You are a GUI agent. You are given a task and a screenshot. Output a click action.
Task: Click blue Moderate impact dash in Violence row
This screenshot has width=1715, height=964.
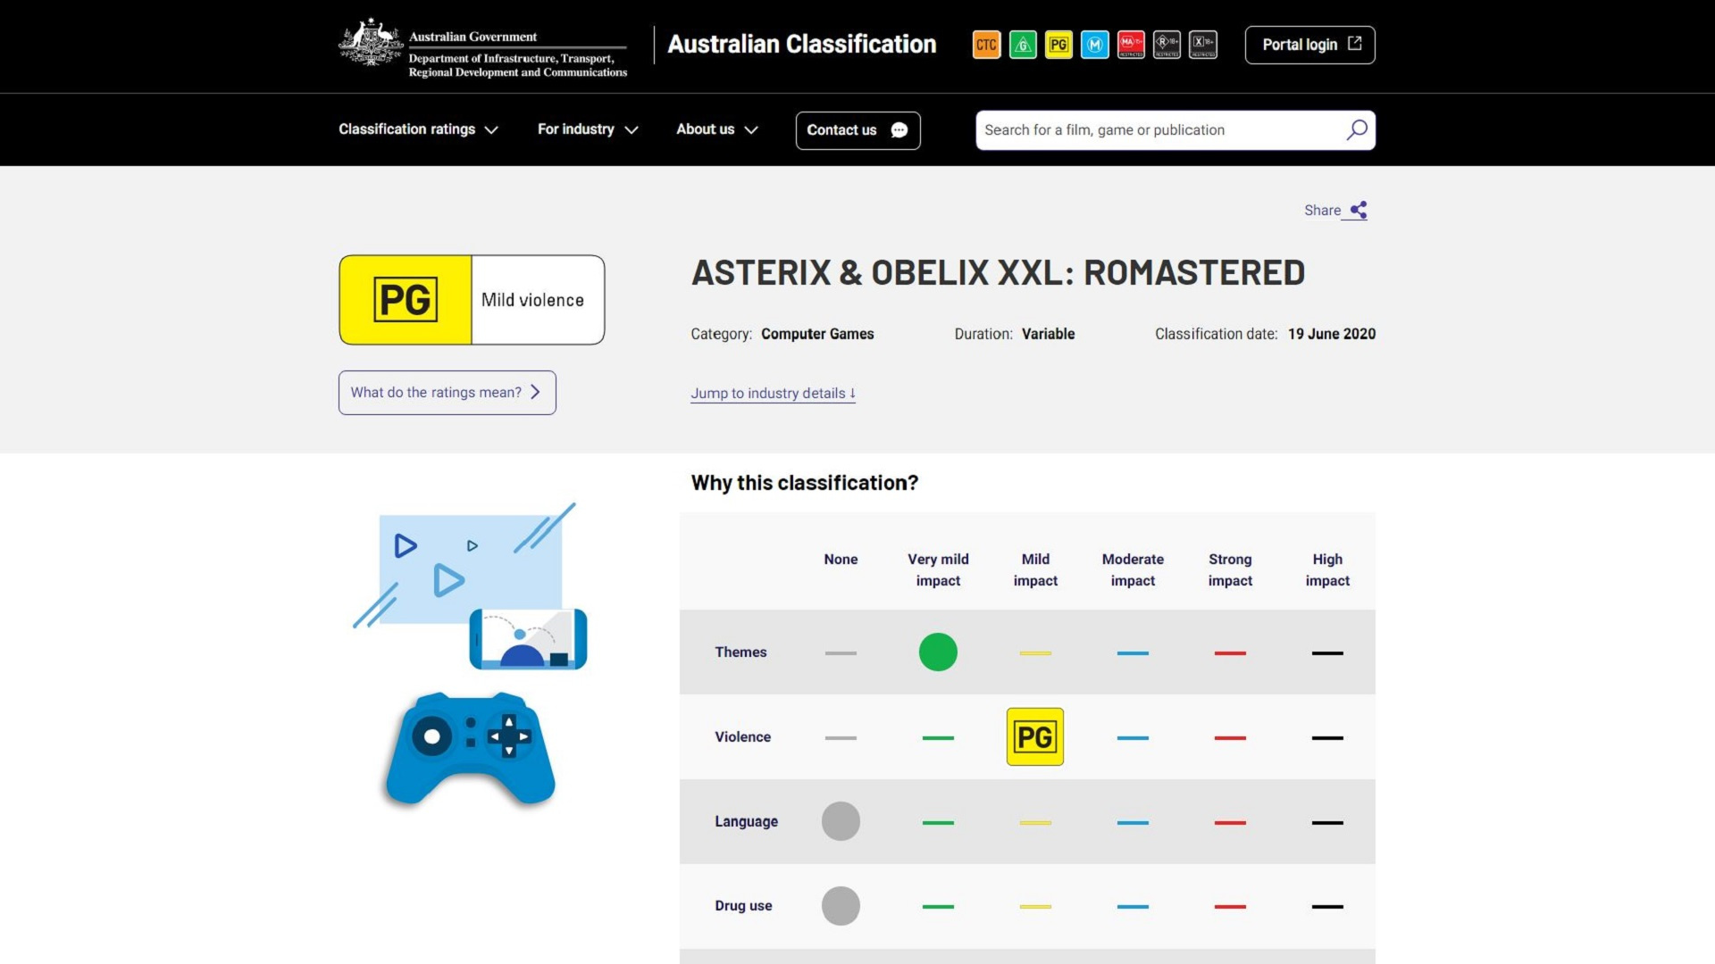(x=1133, y=738)
